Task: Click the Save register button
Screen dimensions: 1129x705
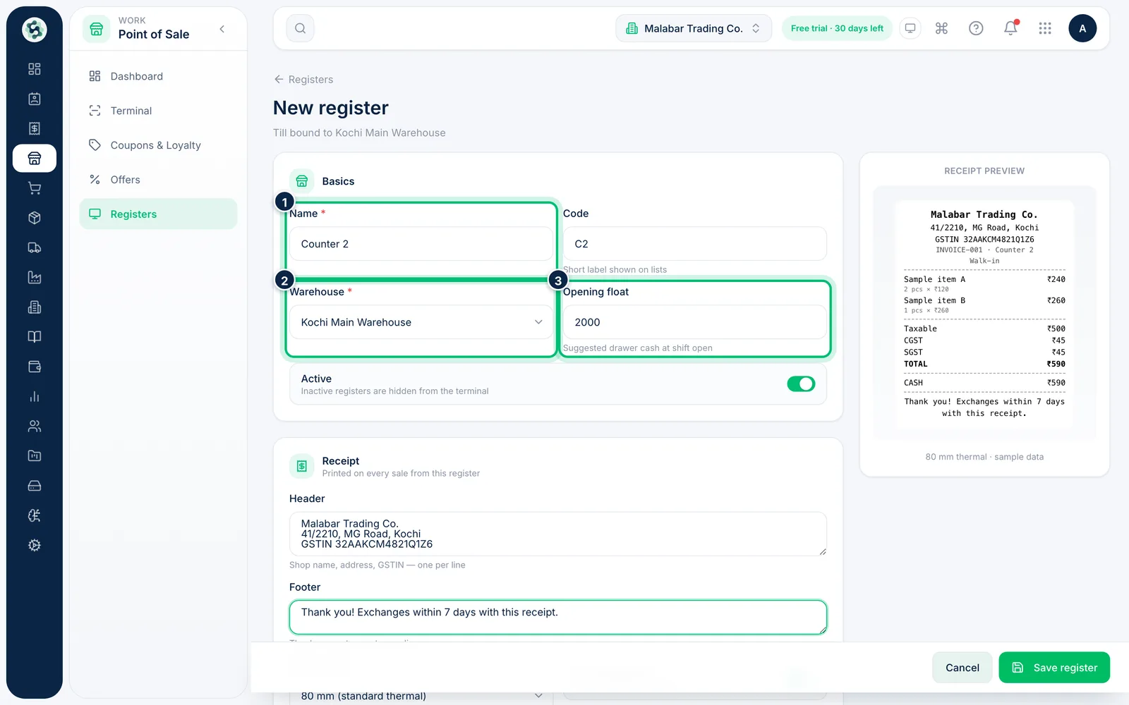Action: pyautogui.click(x=1054, y=668)
